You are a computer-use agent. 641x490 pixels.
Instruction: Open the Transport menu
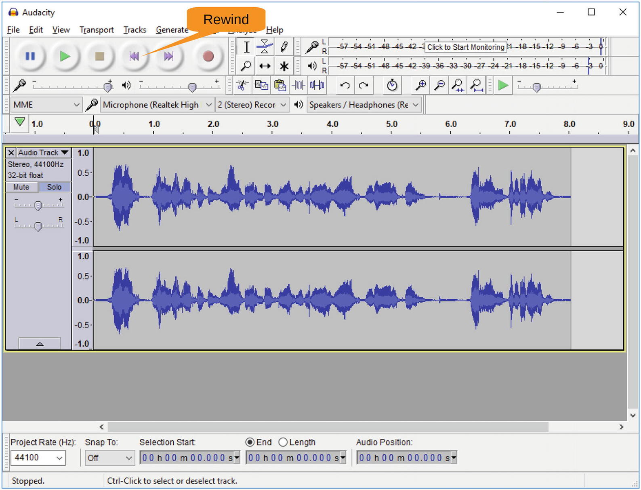point(97,30)
